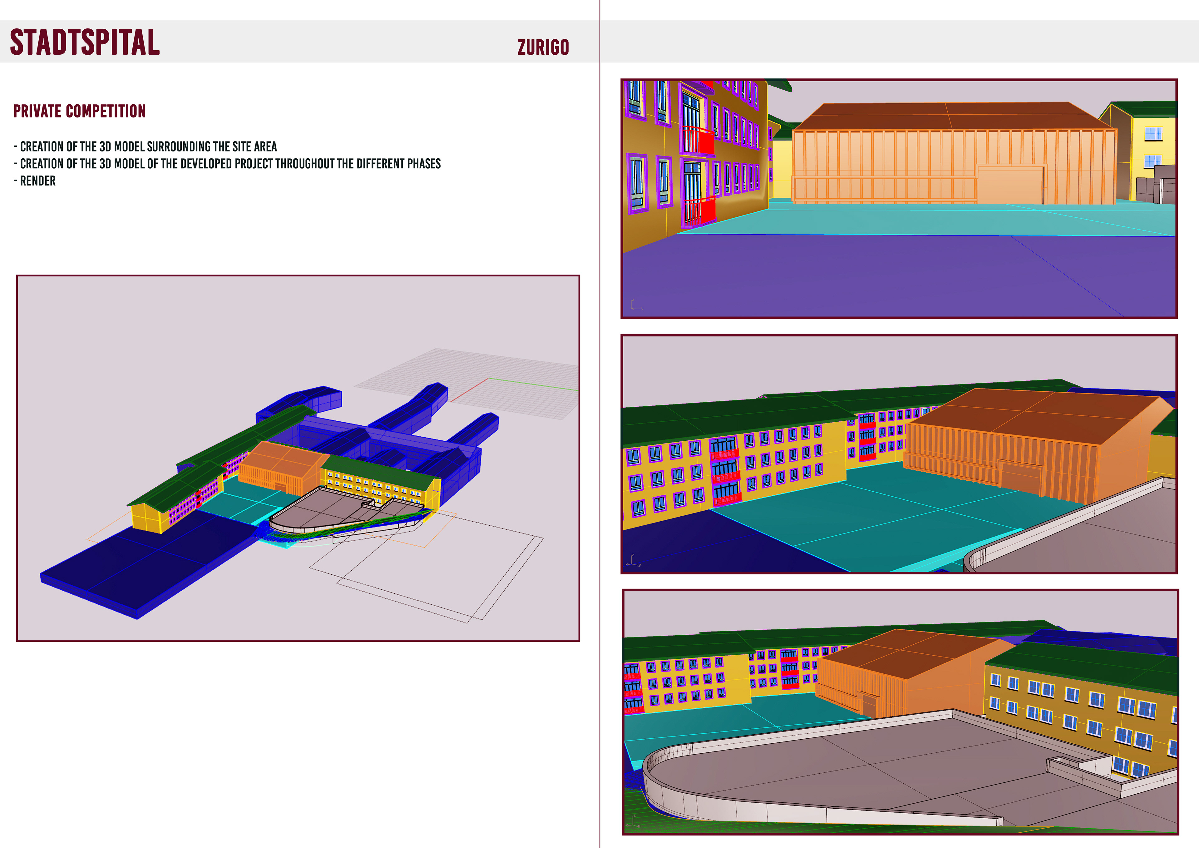Click the ZURIGO location label
The image size is (1199, 848).
(x=543, y=47)
